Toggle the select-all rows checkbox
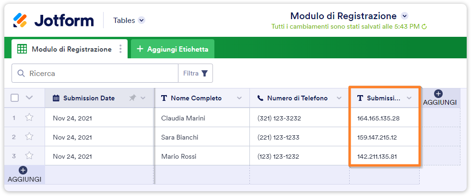The width and height of the screenshot is (471, 196). (x=15, y=98)
